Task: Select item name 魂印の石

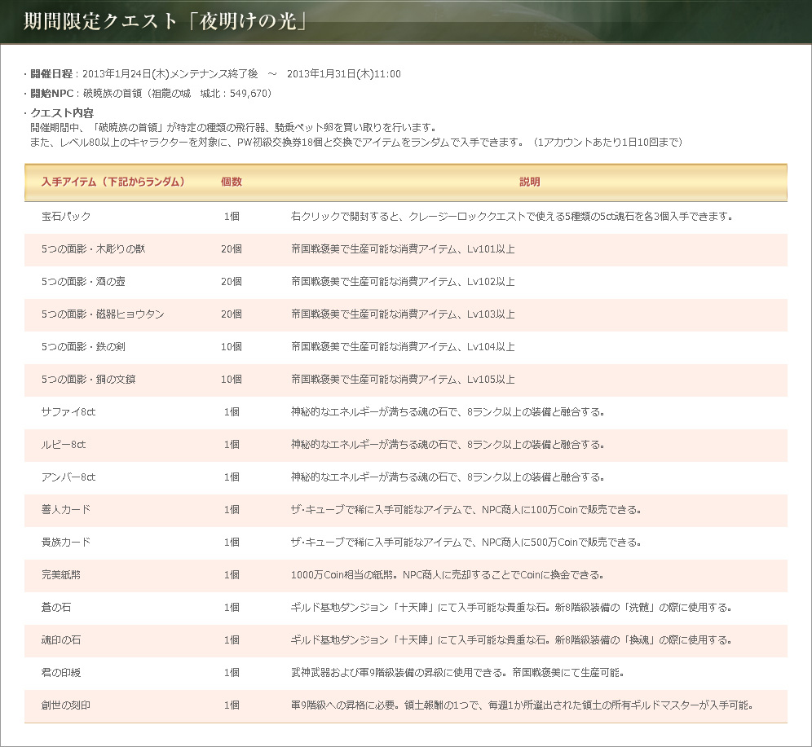Action: [61, 640]
